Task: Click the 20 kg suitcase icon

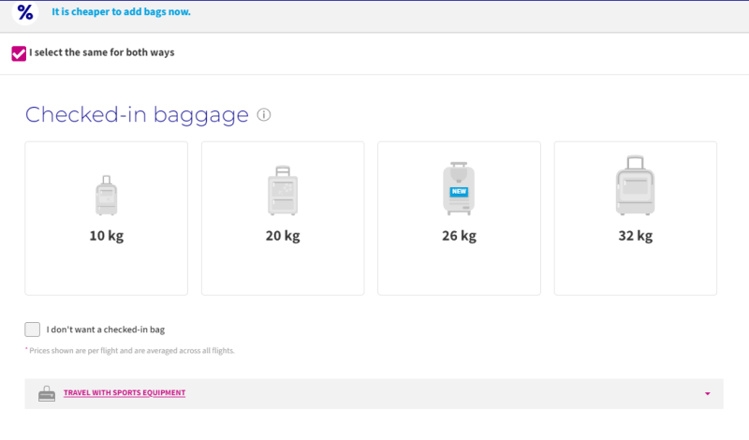Action: (283, 191)
